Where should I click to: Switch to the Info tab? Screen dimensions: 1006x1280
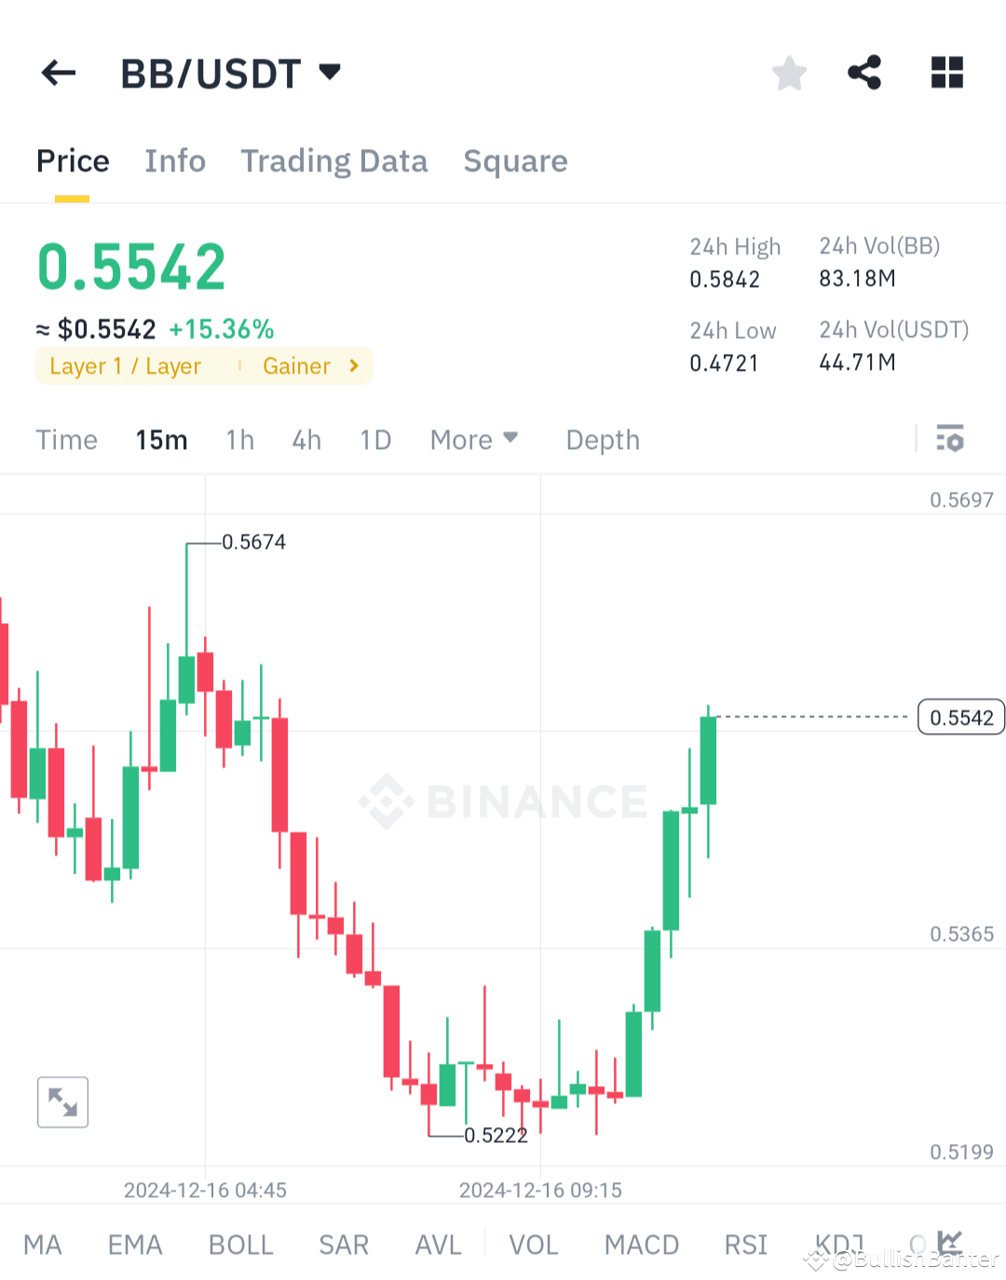click(x=175, y=160)
